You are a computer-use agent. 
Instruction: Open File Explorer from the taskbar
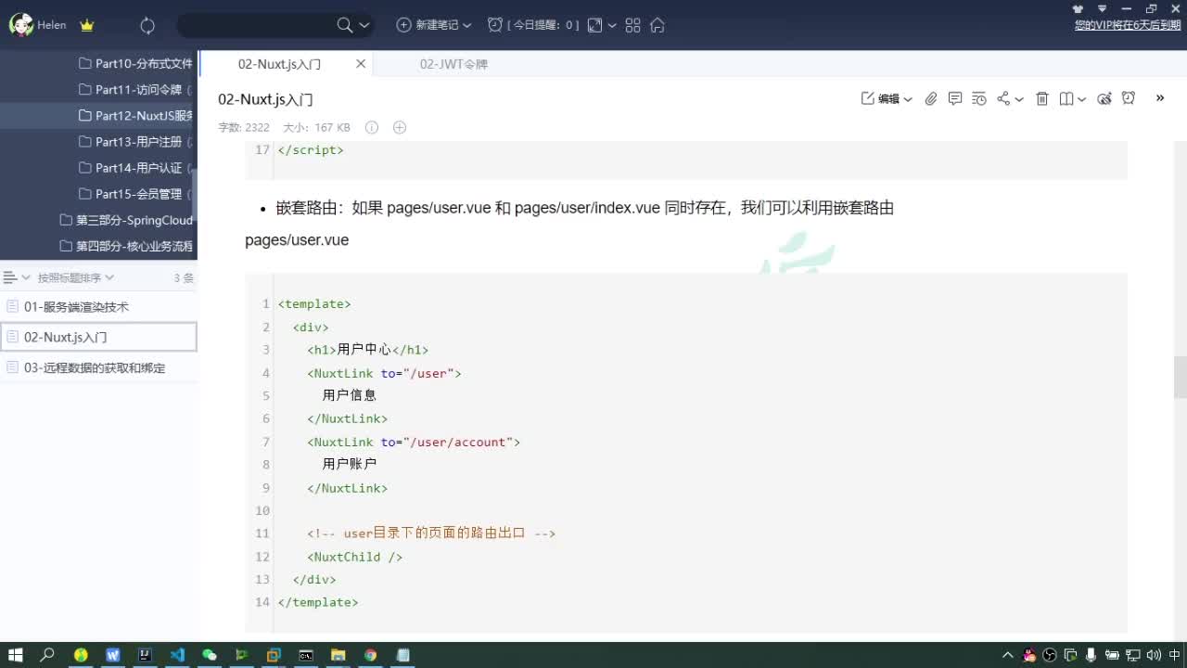pos(338,655)
